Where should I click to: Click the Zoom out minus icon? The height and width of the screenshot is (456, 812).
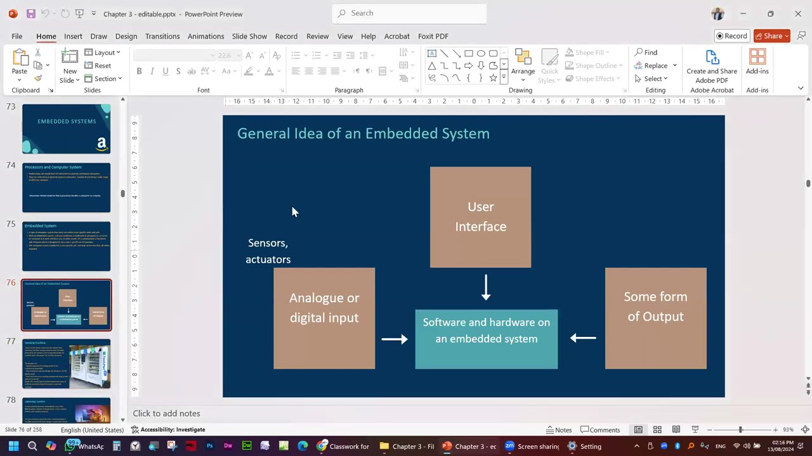709,429
